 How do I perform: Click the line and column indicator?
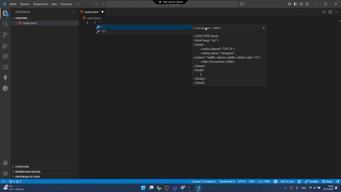[x=204, y=181]
